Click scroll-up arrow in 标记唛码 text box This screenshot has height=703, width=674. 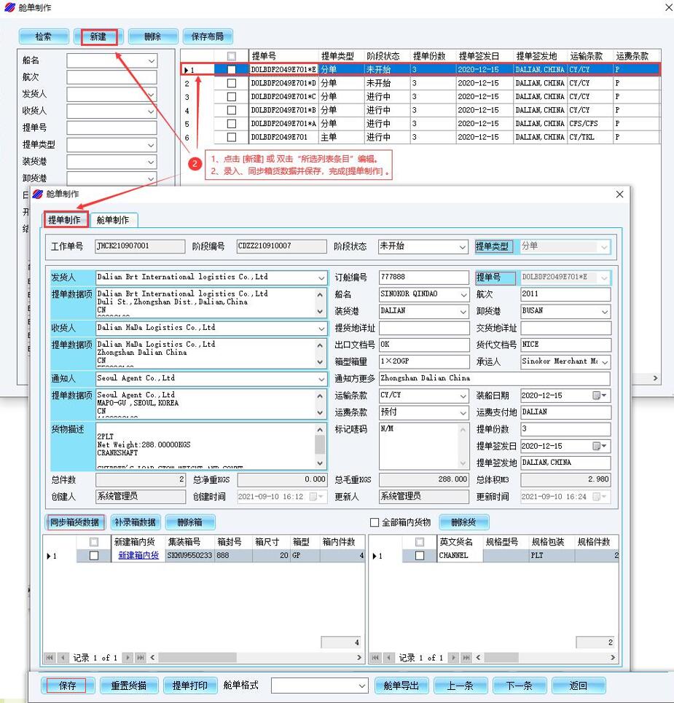point(462,429)
